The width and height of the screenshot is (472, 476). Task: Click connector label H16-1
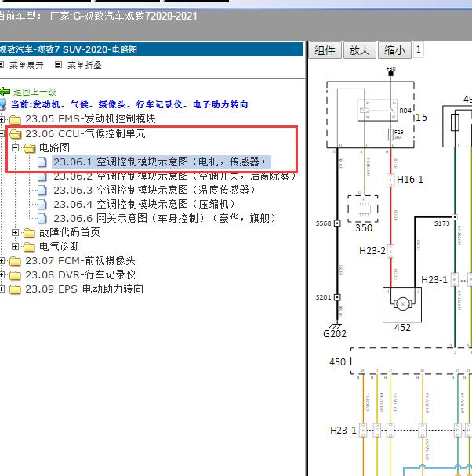point(410,180)
